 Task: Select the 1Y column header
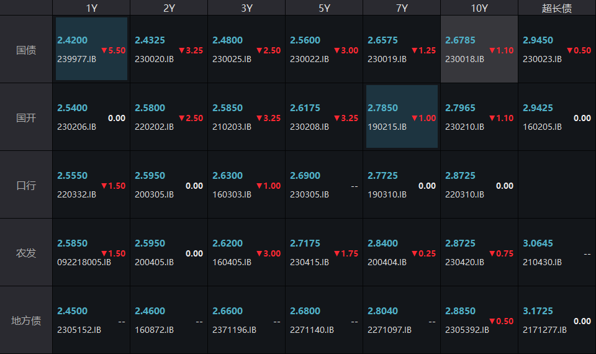pos(91,8)
